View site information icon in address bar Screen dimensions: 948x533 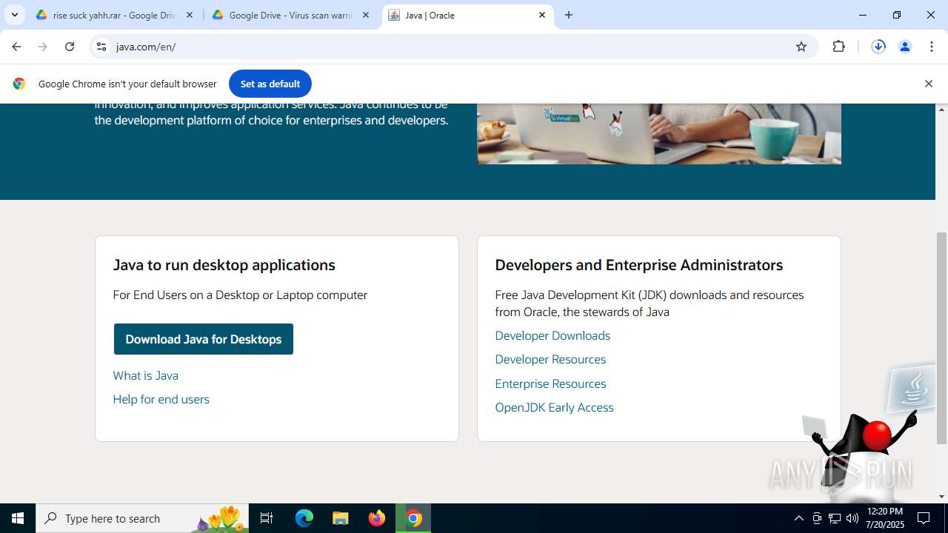pos(102,47)
